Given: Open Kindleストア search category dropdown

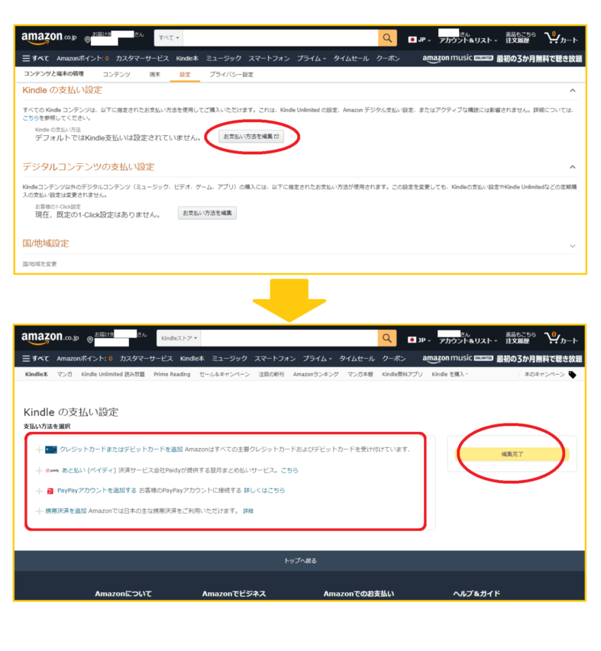Looking at the screenshot, I should click(179, 338).
